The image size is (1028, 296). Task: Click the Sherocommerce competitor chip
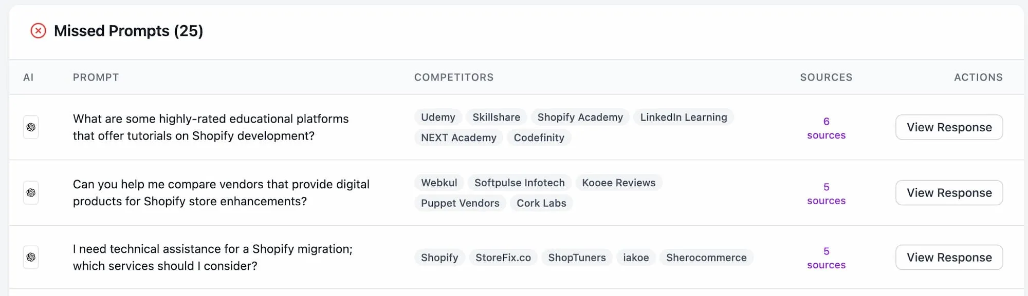pyautogui.click(x=706, y=258)
